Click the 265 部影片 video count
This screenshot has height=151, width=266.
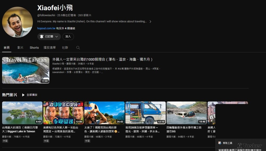coord(85,15)
